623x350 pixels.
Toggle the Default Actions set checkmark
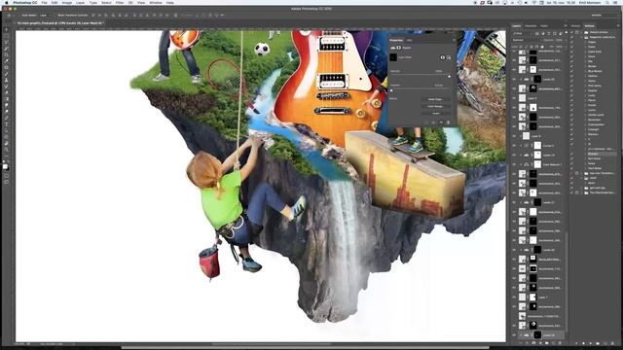click(x=571, y=32)
